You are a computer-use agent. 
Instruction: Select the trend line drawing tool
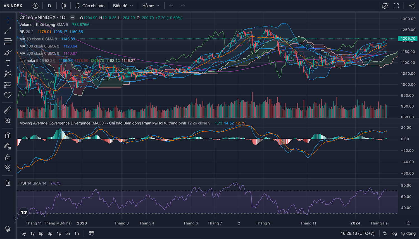pos(8,30)
